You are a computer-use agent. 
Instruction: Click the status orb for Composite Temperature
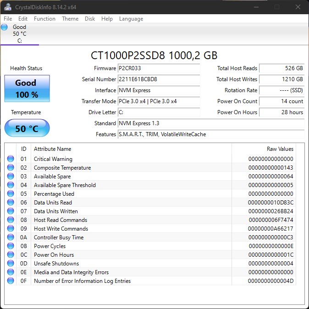pyautogui.click(x=11, y=167)
